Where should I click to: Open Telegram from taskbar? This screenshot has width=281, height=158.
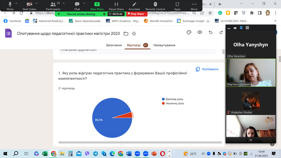coord(96,154)
